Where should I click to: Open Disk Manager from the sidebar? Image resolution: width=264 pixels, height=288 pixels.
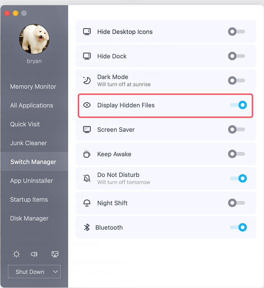pyautogui.click(x=29, y=219)
